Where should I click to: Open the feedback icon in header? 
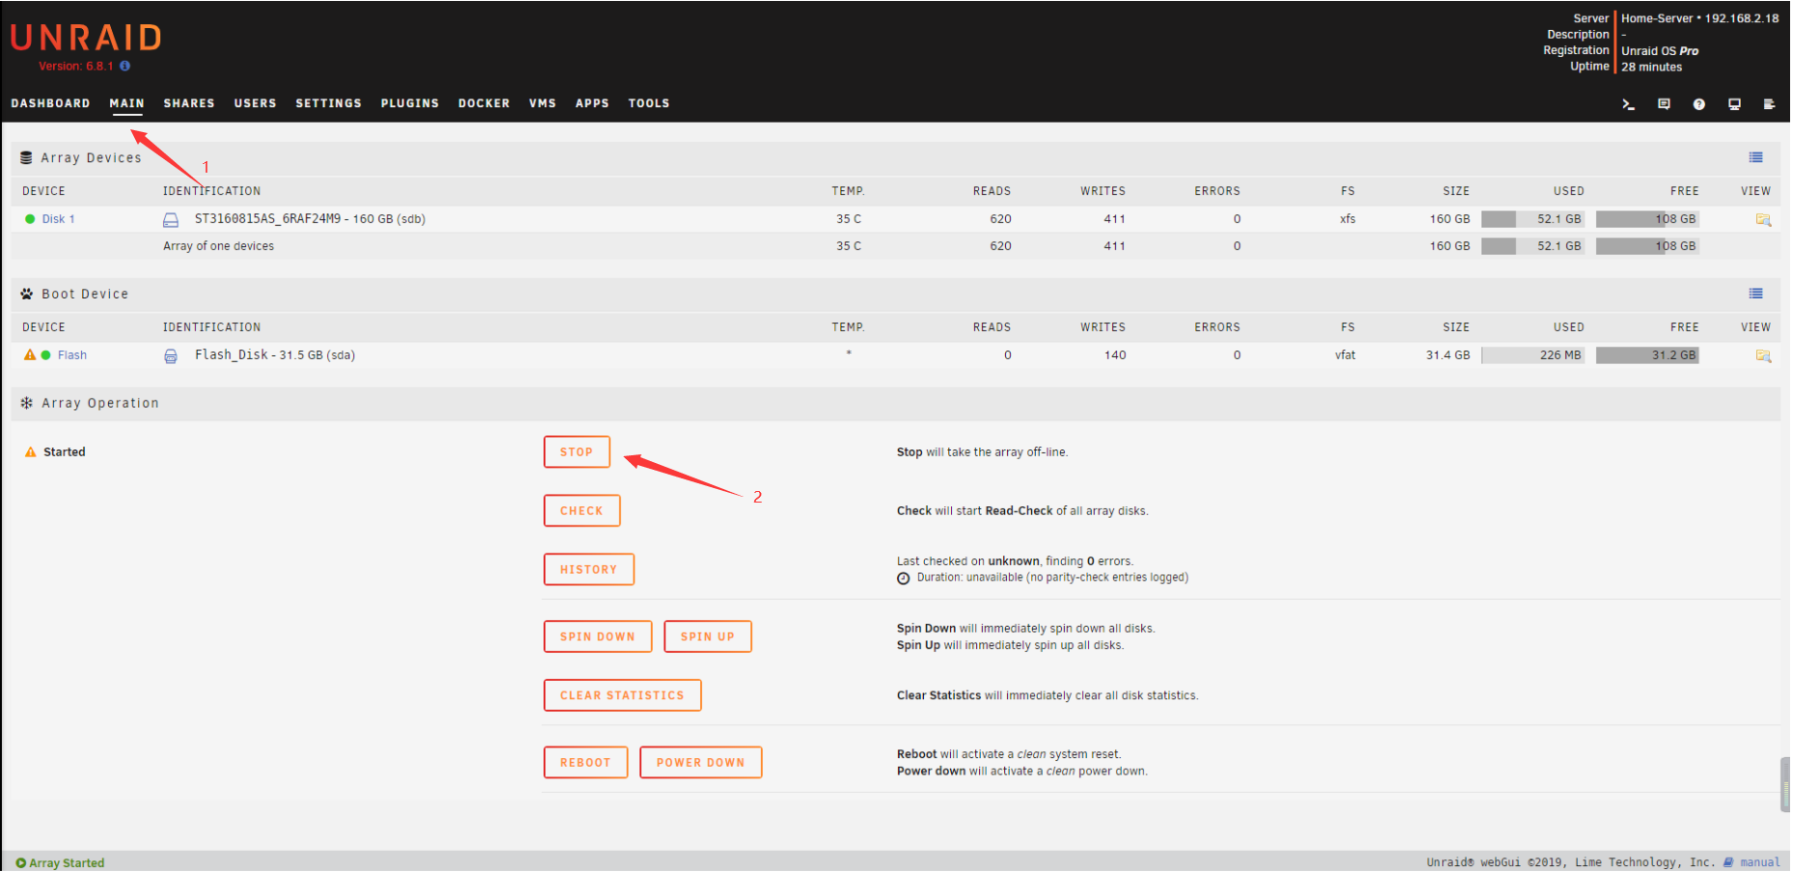[1664, 104]
